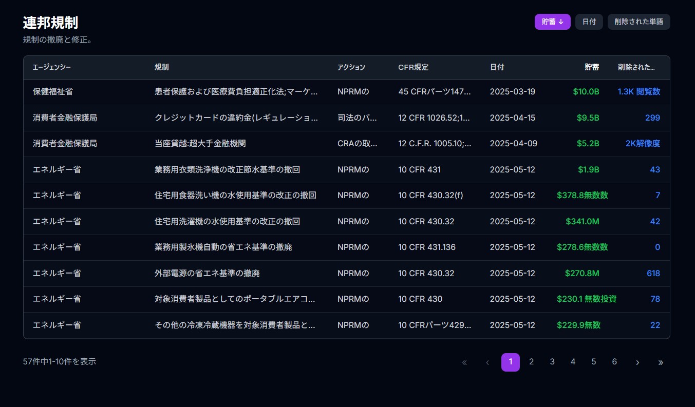This screenshot has width=695, height=407.
Task: Click the 削除された... column header
Action: 636,67
